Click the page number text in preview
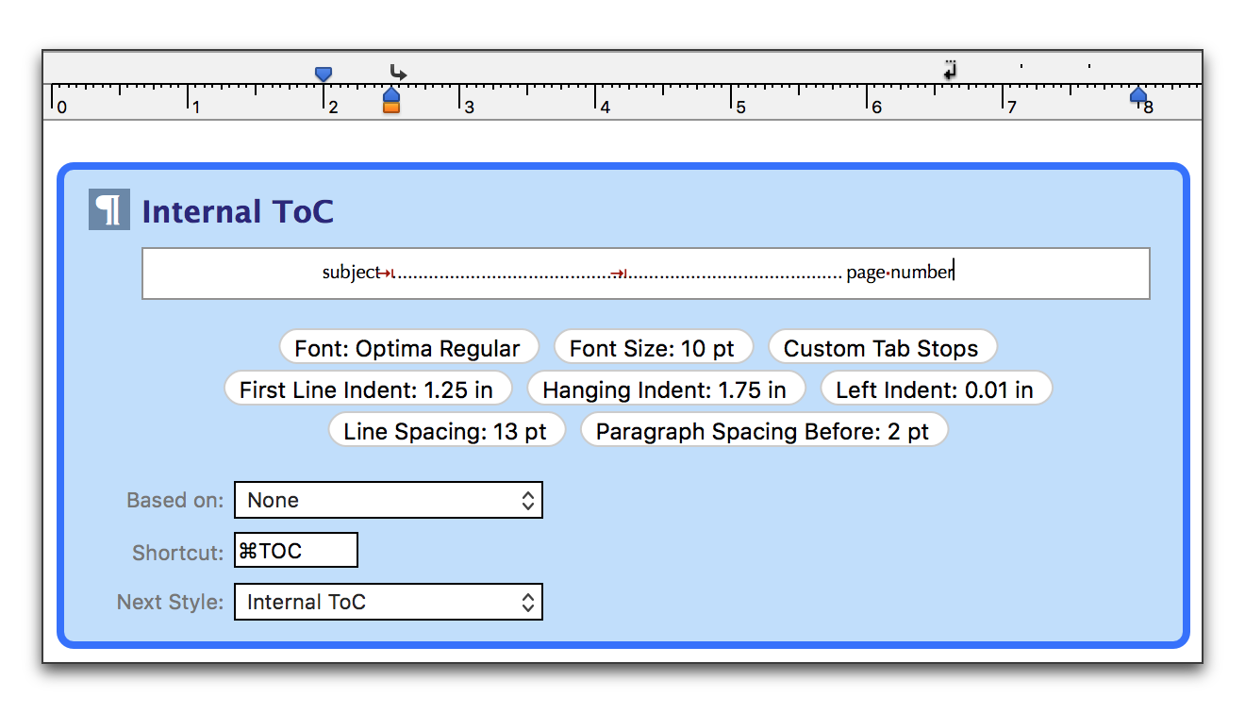 (x=900, y=273)
